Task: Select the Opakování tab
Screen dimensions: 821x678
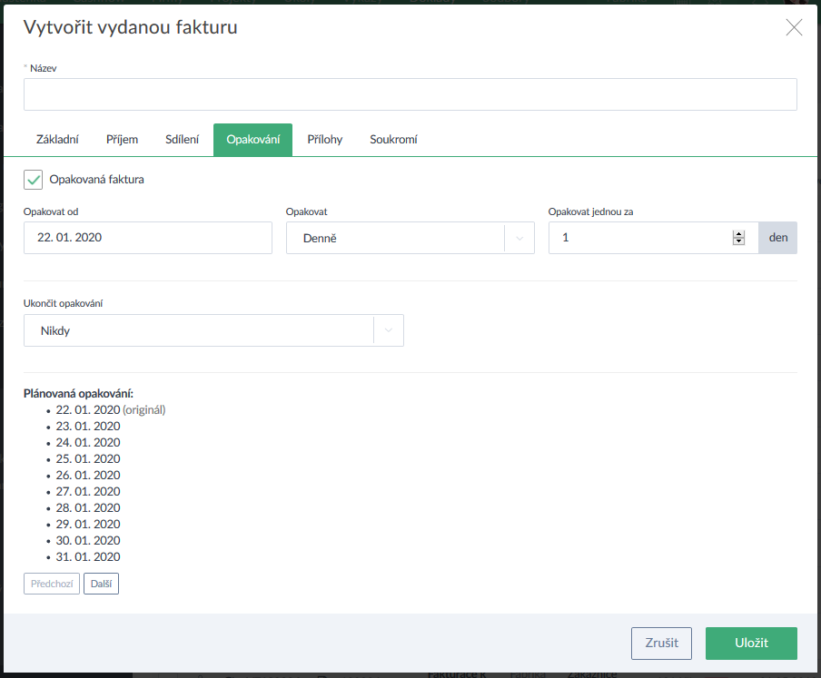Action: pos(252,140)
